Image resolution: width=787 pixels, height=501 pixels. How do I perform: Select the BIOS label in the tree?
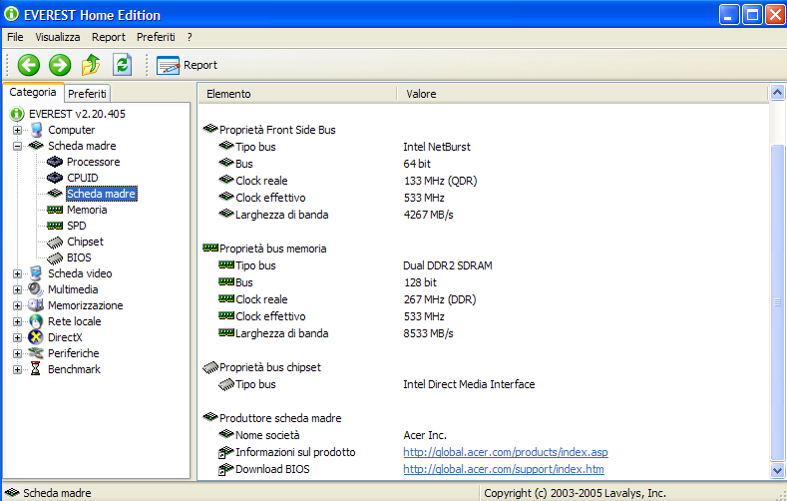click(x=80, y=258)
